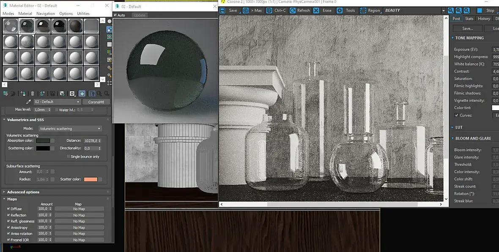
Task: Click Sample UV Tiling icon
Action: pyautogui.click(x=110, y=44)
